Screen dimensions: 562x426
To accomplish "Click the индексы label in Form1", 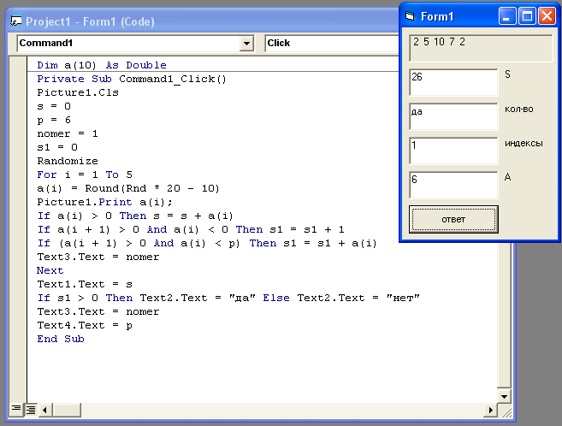I will 524,143.
